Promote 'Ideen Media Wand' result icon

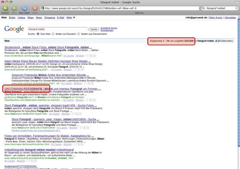(79, 70)
